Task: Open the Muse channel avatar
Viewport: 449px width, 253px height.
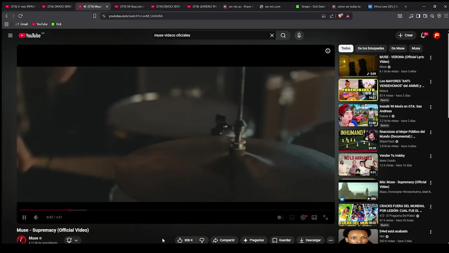Action: (22, 240)
